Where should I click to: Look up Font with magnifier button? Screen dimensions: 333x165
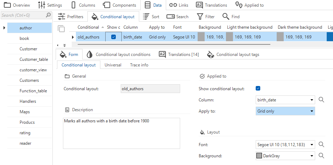pyautogui.click(x=321, y=145)
